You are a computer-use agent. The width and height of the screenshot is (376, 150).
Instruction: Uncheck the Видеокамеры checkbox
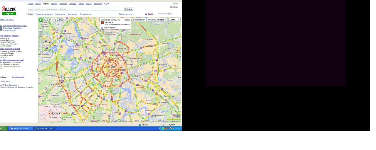[102, 28]
